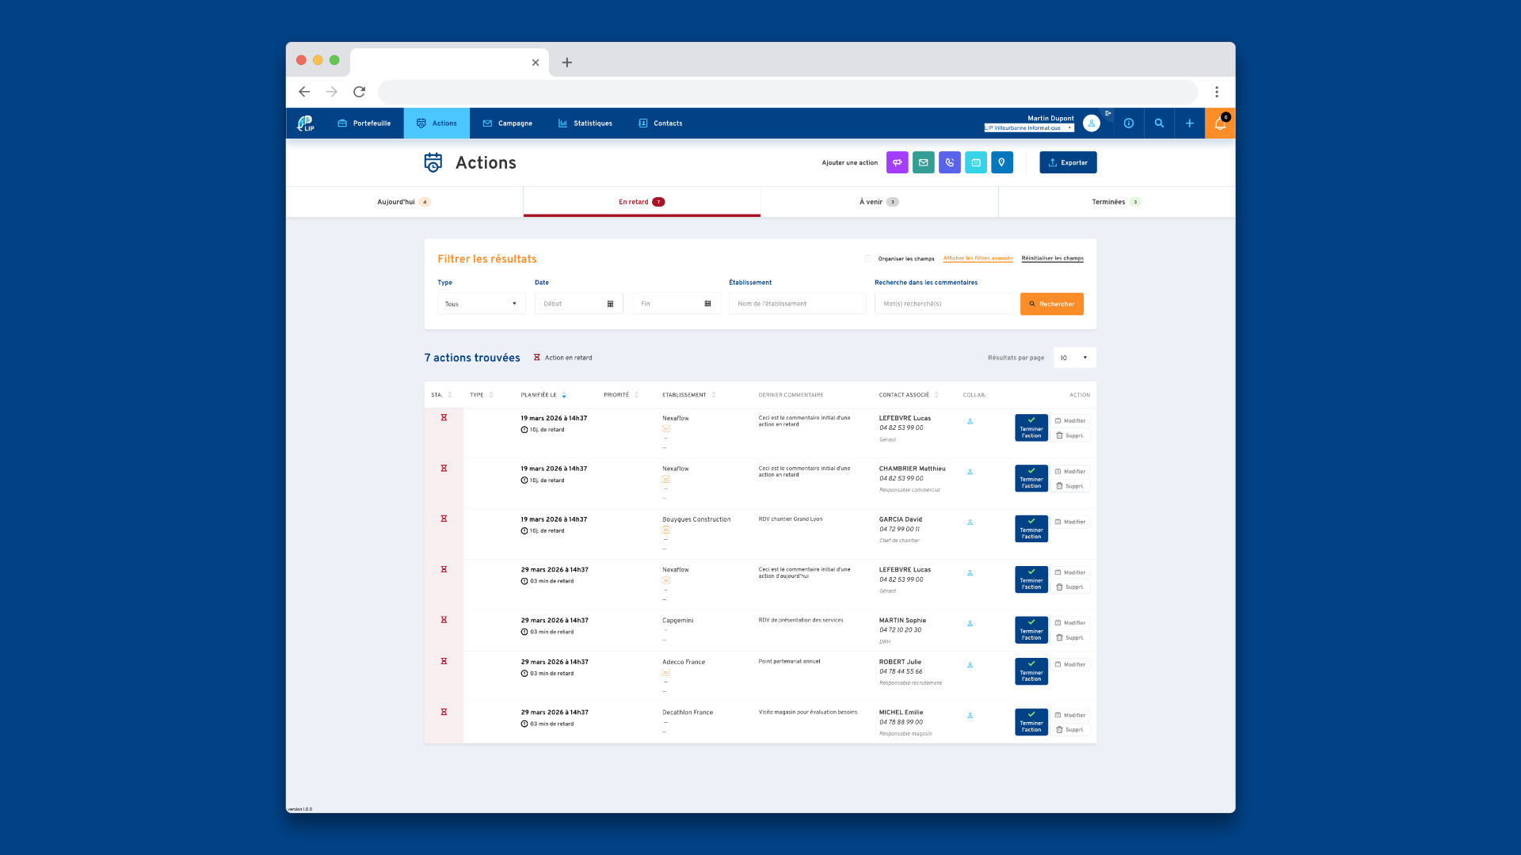Delete the GARCIA David action via the Modifier pencil icon

1070,522
